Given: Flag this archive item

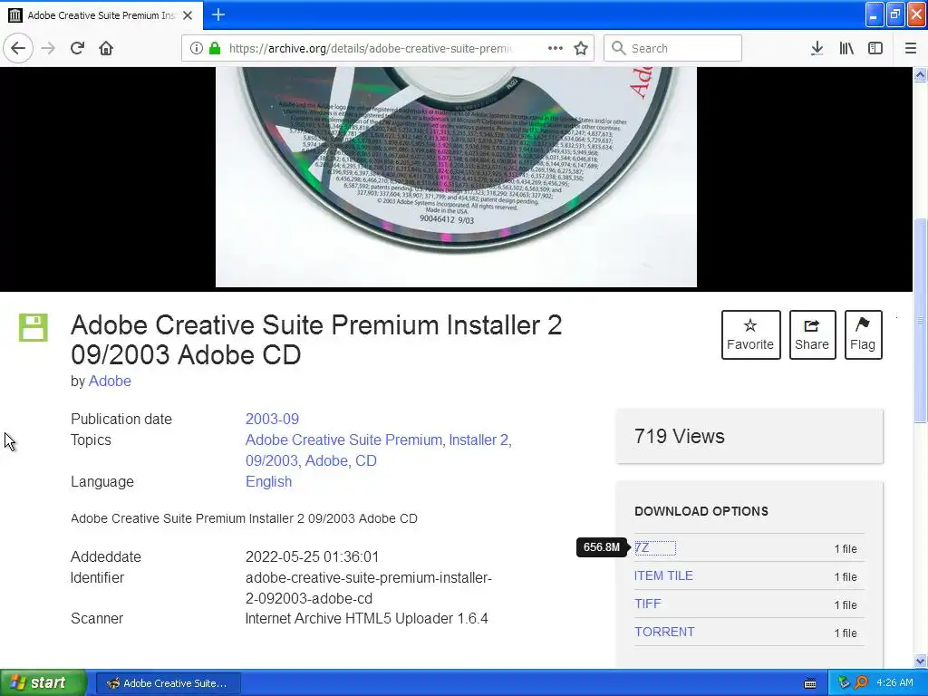Looking at the screenshot, I should (x=863, y=334).
